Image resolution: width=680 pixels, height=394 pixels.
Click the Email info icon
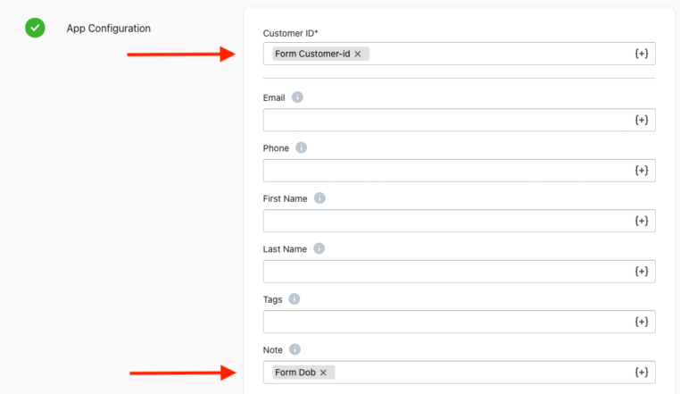(x=297, y=97)
